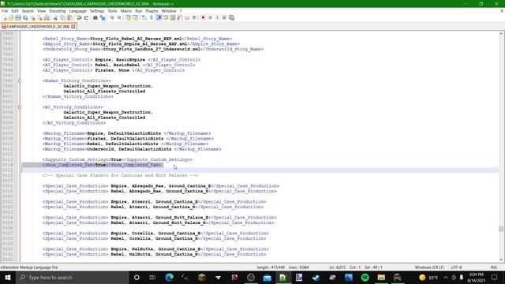The image size is (505, 284).
Task: Click the Zoom Out toolbar icon
Action: point(119,17)
